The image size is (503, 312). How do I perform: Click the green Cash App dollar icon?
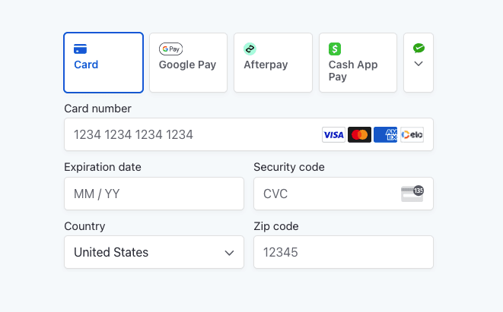335,49
